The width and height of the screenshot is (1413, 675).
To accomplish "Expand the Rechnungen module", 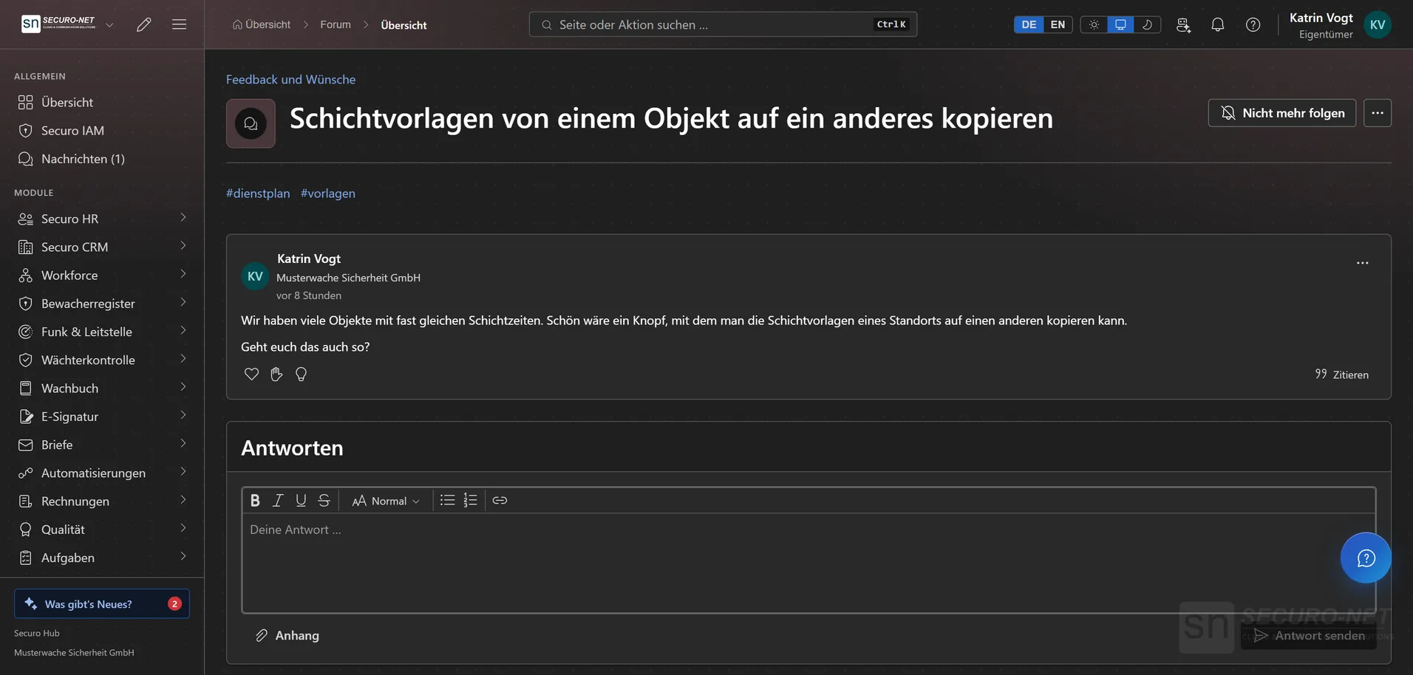I will [102, 501].
